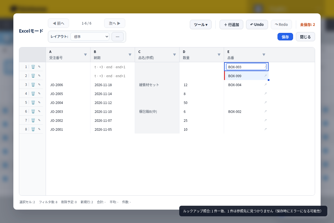Click page indicator 1-6 / 6
Viewport: 334px width, 223px height.
tap(87, 23)
